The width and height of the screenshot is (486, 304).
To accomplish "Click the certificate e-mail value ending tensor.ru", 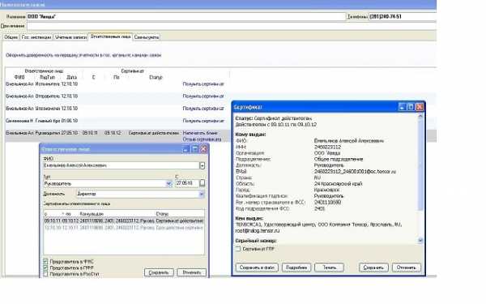I will [355, 172].
